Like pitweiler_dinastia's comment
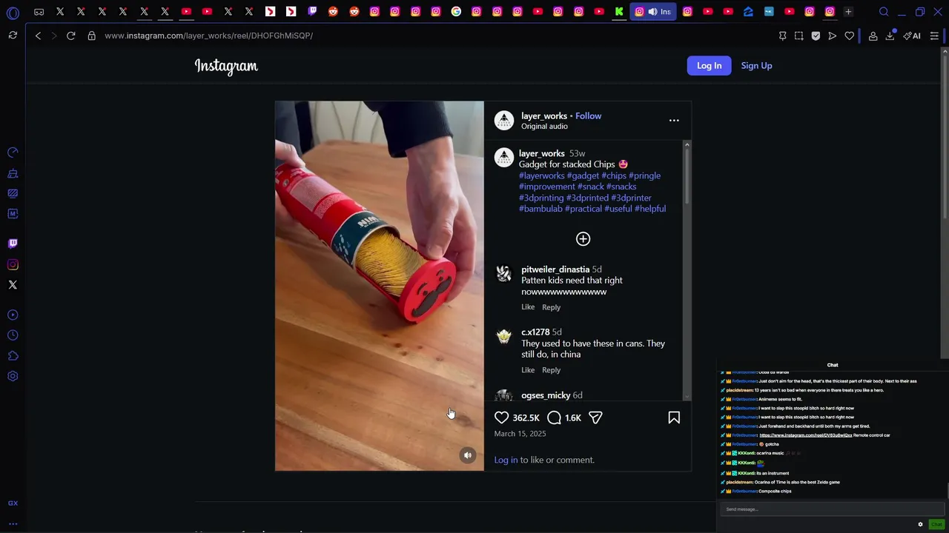This screenshot has height=533, width=949. tap(528, 307)
